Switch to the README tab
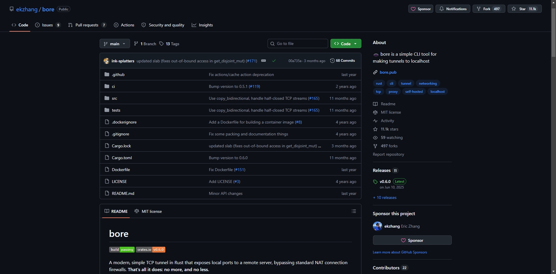556x274 pixels. (x=116, y=211)
